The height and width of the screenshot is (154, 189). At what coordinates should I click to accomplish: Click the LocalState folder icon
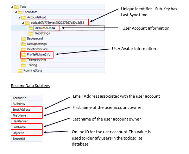click(x=20, y=12)
